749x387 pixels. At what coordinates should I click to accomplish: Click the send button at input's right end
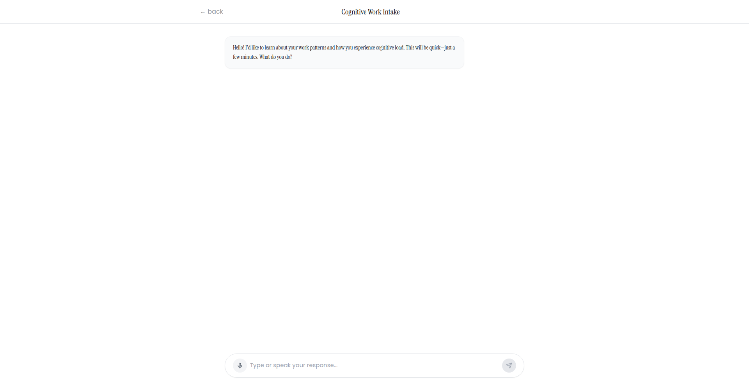509,366
